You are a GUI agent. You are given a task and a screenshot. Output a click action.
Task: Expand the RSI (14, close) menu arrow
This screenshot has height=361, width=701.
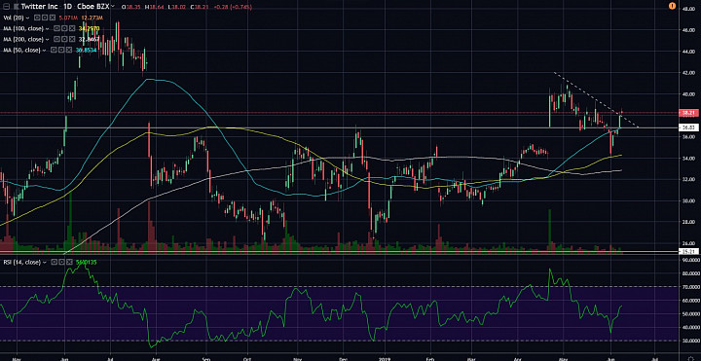tap(44, 263)
